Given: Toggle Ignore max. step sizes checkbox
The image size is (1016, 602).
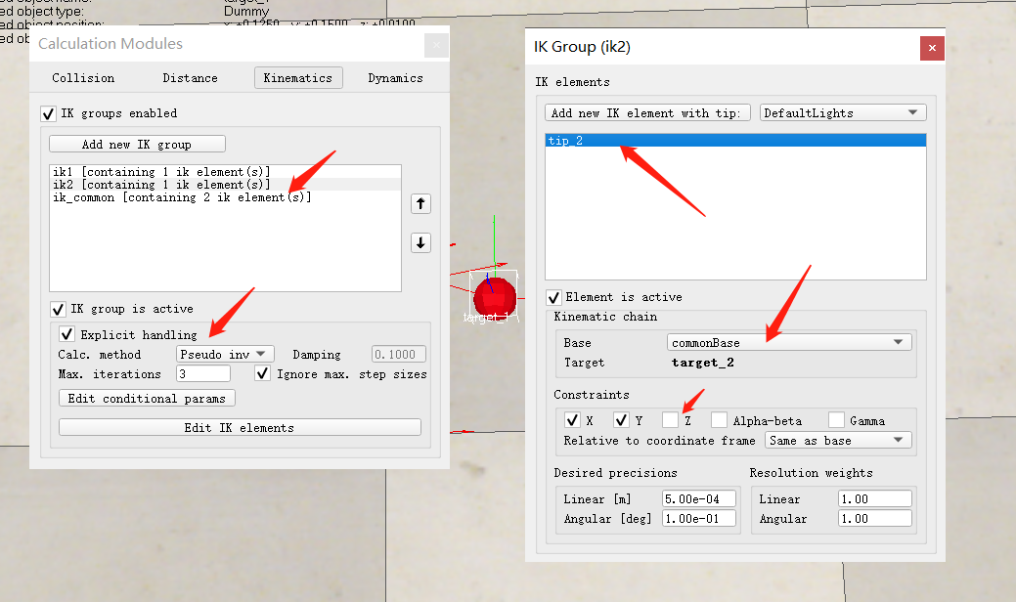Looking at the screenshot, I should coord(262,373).
